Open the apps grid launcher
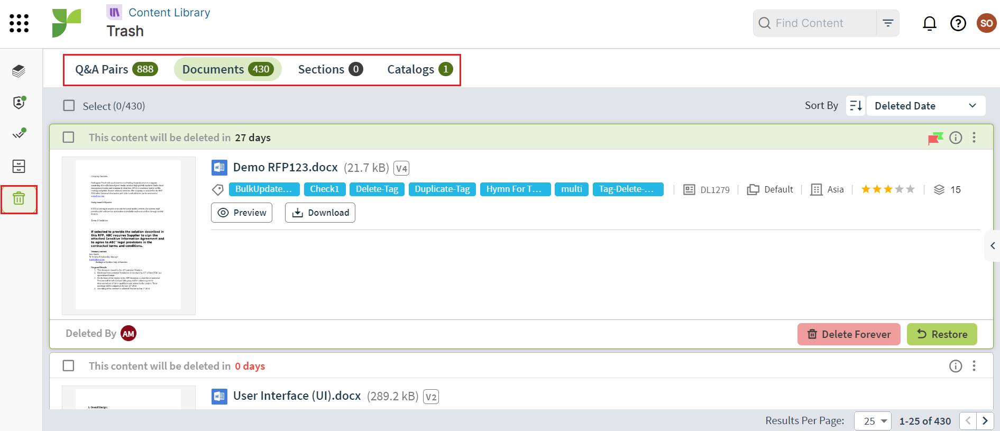Viewport: 1000px width, 431px height. [19, 23]
